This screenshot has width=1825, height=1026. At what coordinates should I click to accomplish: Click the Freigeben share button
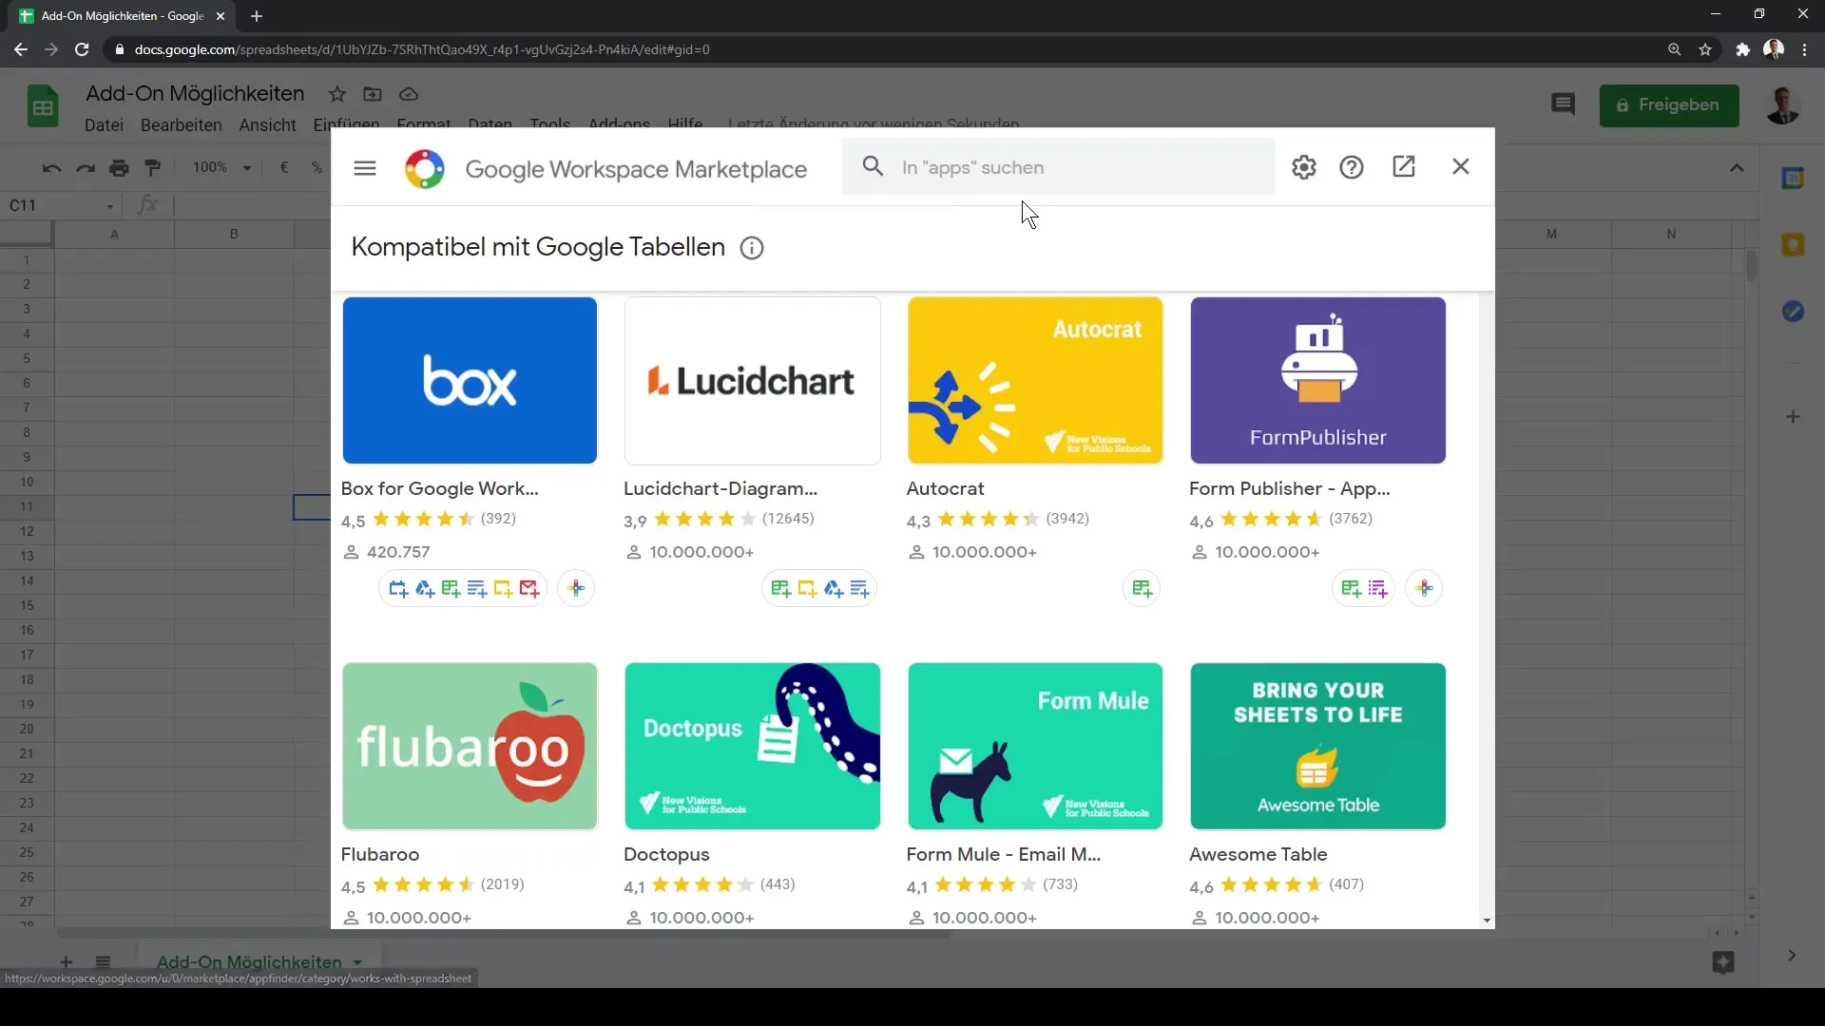tap(1668, 104)
